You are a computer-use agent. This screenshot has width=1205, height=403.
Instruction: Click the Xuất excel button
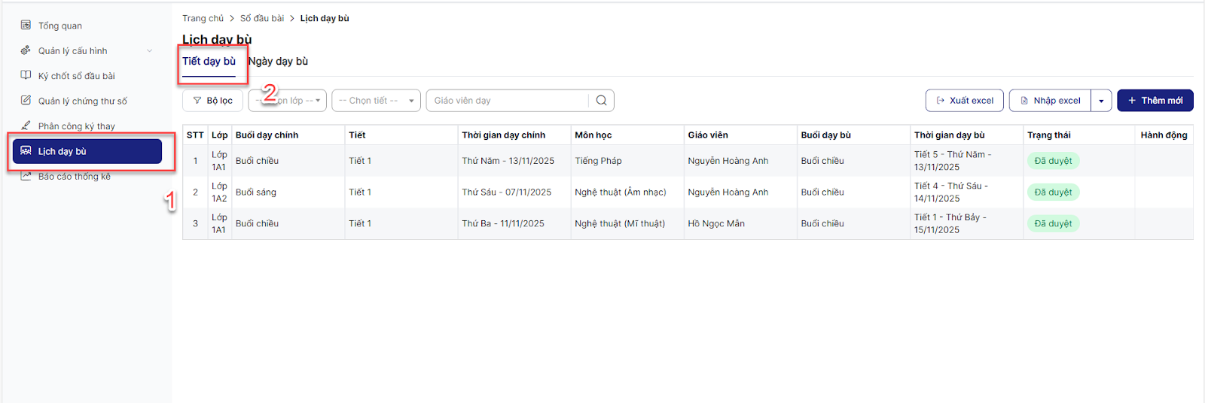click(964, 101)
